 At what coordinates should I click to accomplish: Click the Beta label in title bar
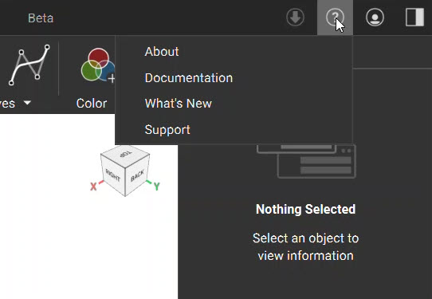coord(41,18)
